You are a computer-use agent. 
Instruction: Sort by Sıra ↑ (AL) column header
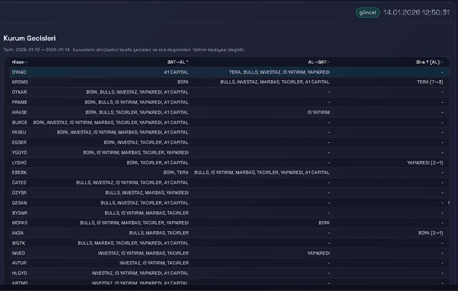tap(430, 62)
